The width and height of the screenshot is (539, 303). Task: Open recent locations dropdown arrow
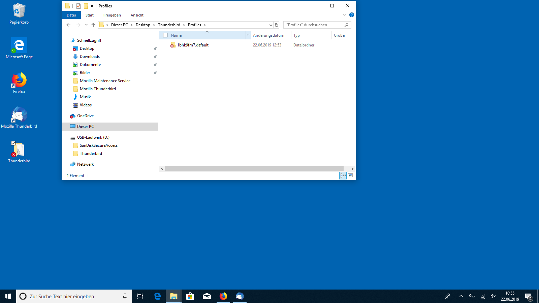[x=86, y=25]
